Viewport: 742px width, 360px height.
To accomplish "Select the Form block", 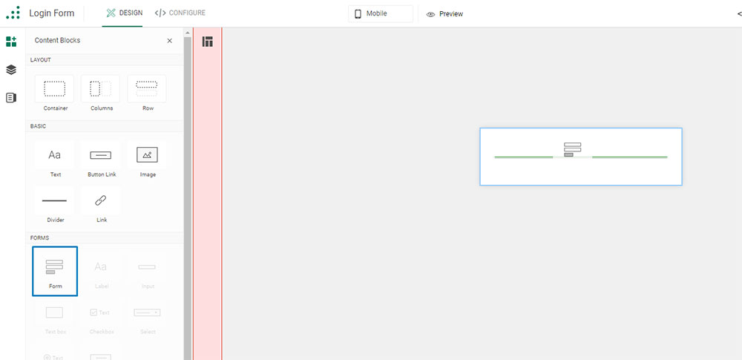I will tap(55, 271).
